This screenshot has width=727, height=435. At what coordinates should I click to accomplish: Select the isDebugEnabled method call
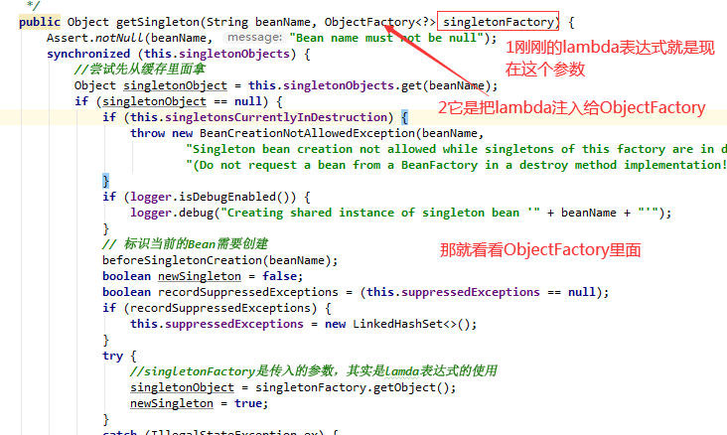tap(227, 197)
